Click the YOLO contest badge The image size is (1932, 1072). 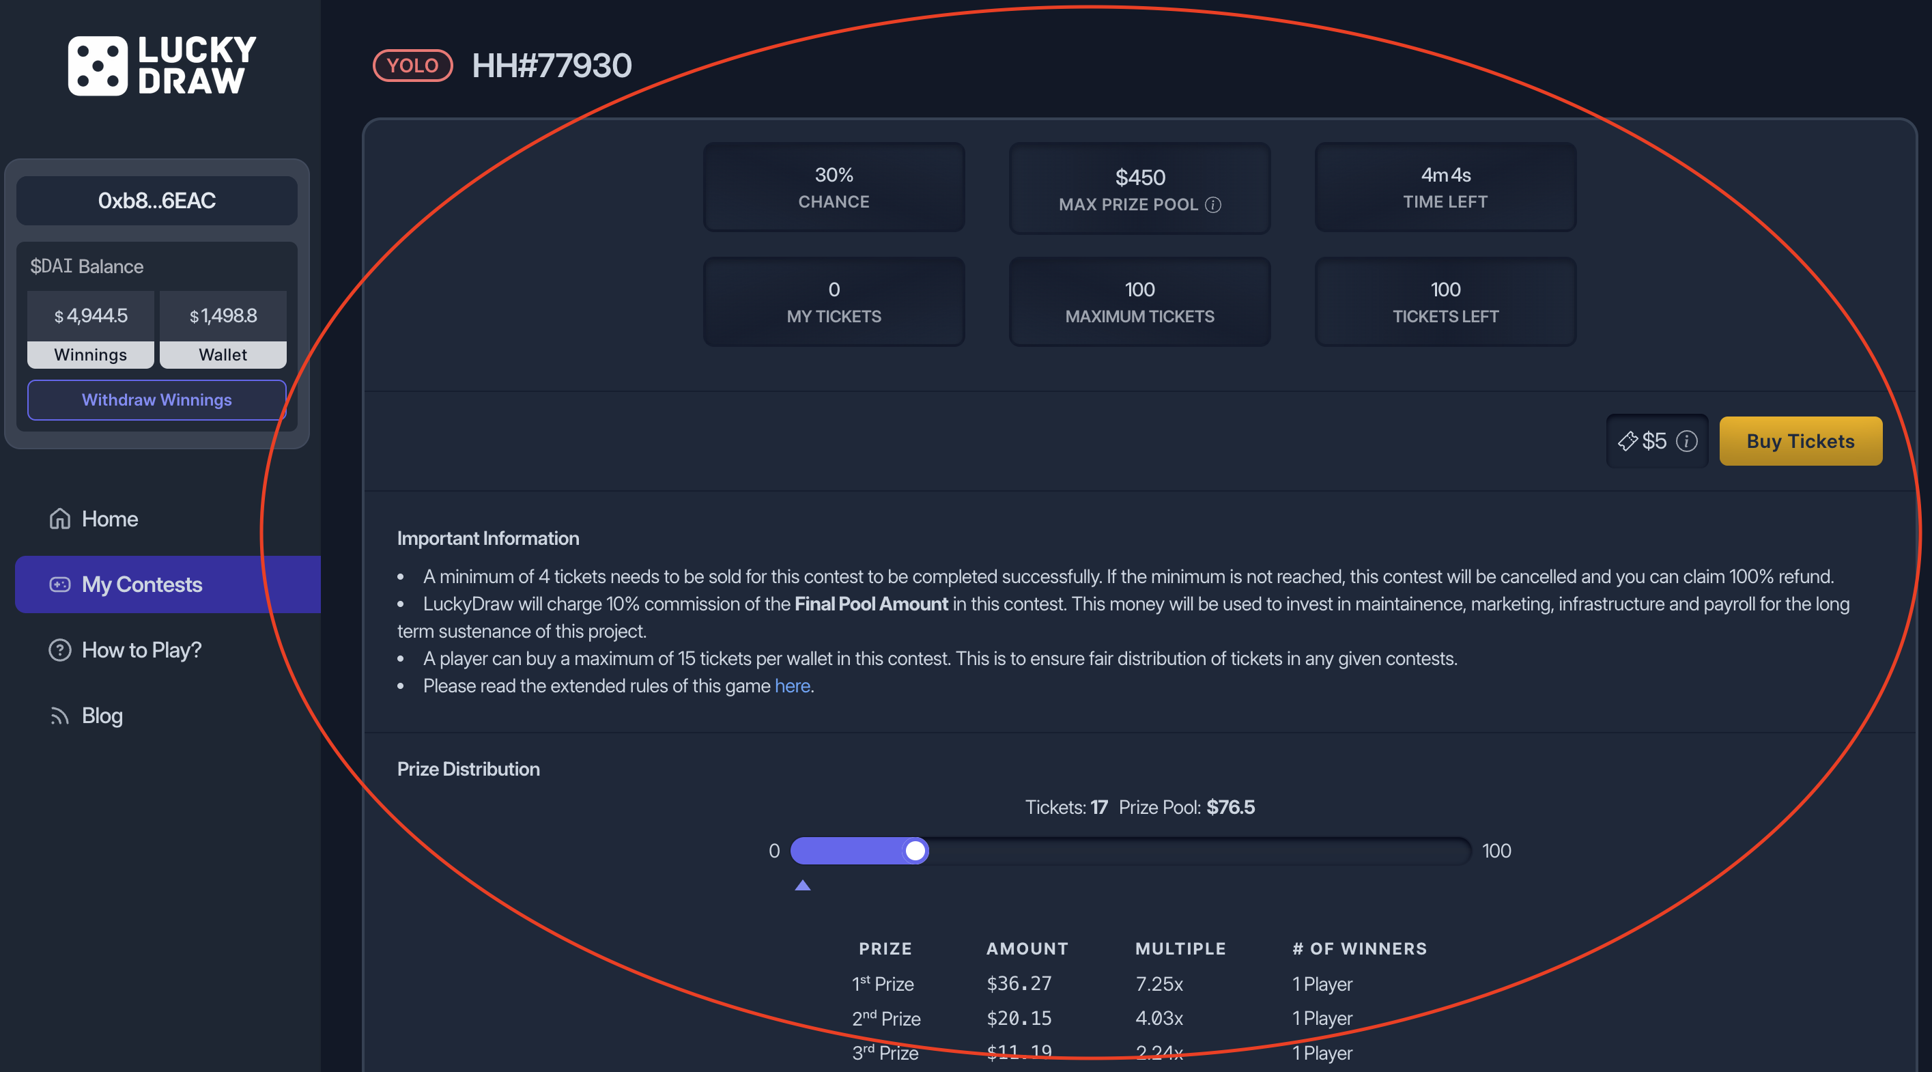(412, 66)
